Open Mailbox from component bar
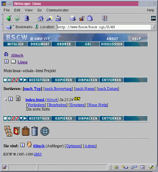This screenshot has width=158, height=172. click(x=125, y=167)
